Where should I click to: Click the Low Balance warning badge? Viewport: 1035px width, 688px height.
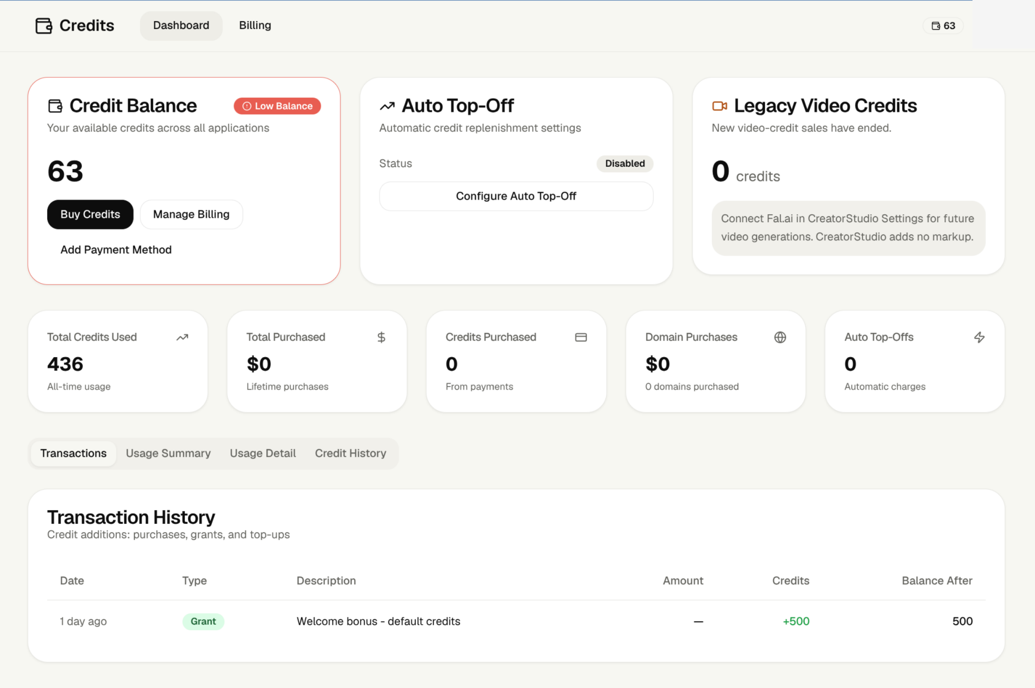277,106
